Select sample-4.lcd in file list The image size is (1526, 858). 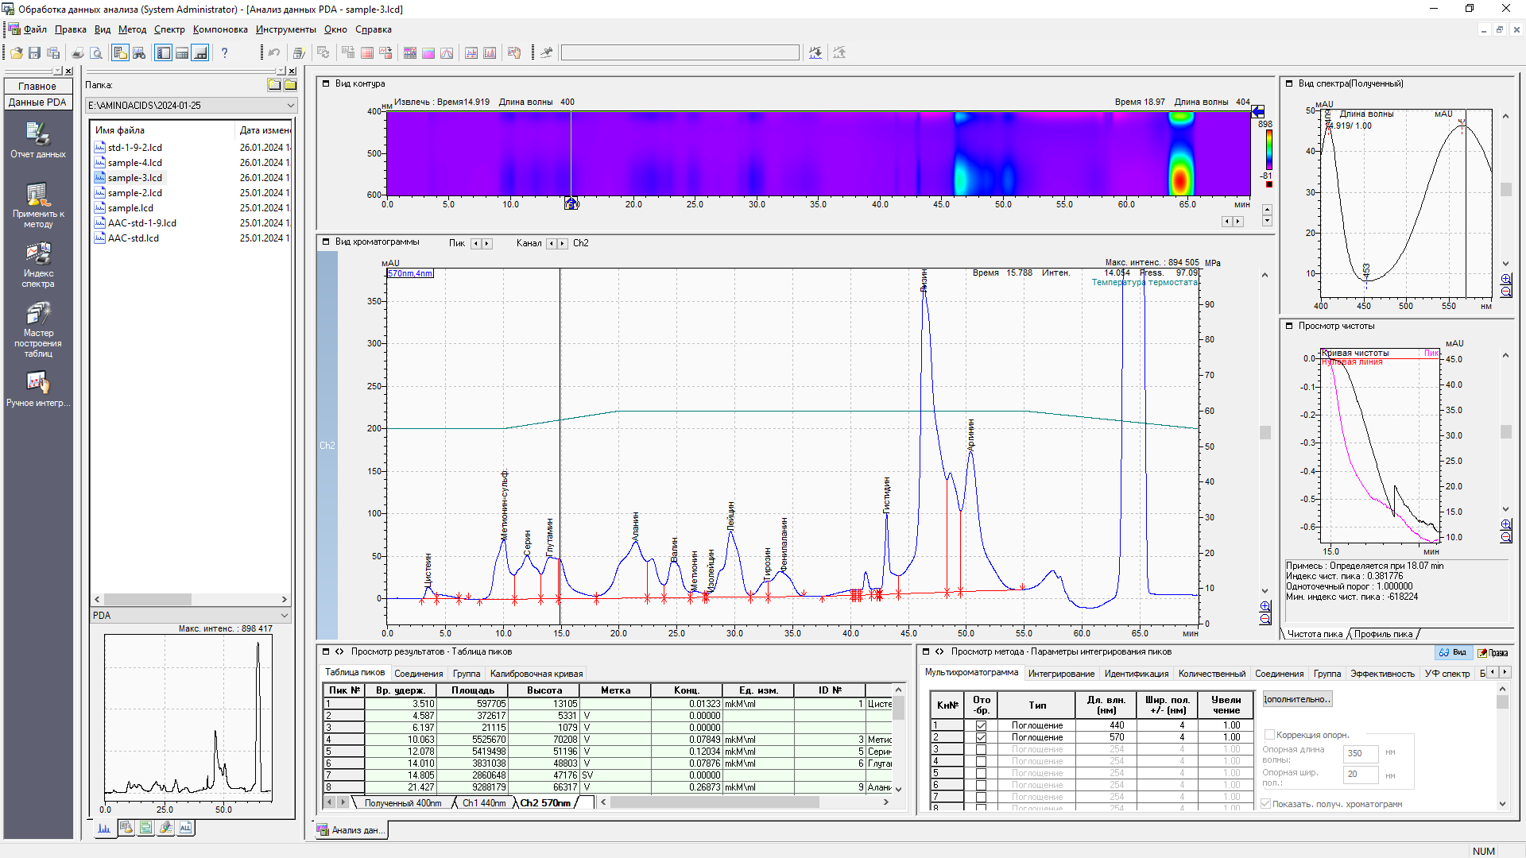134,163
